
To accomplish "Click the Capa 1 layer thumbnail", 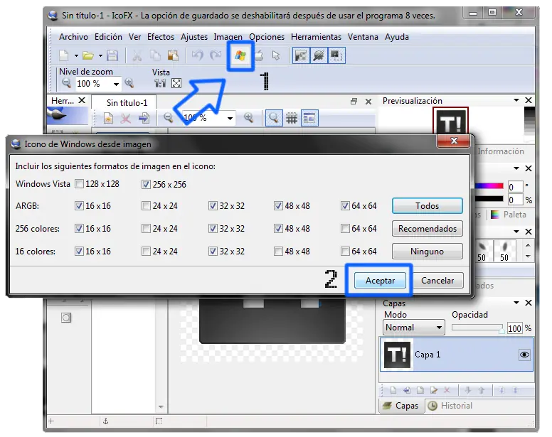I will [397, 355].
